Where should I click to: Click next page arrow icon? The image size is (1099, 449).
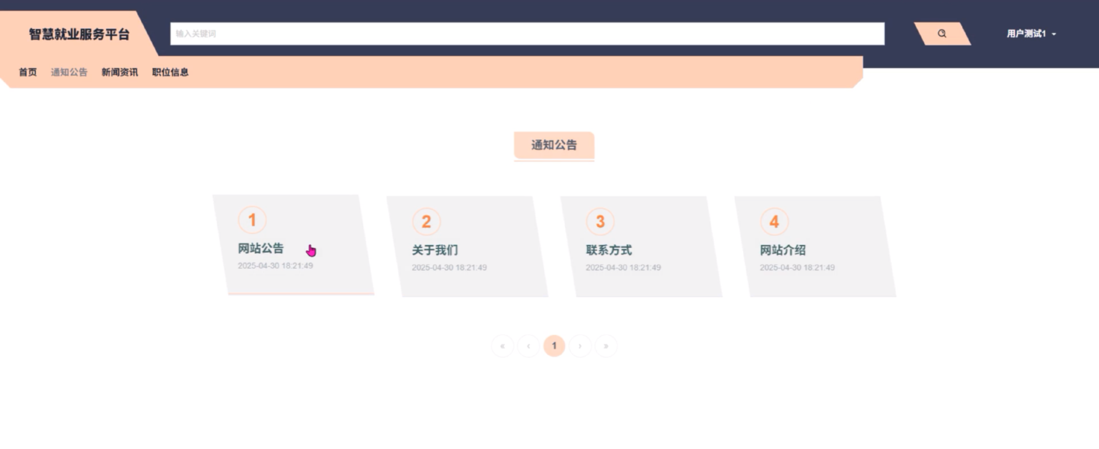point(580,346)
